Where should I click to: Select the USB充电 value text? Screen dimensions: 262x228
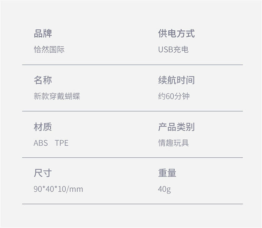[x=173, y=50]
